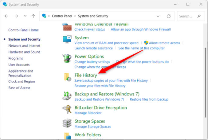208x140 pixels.
Task: Open Ease of Access category
Action: [x=19, y=88]
